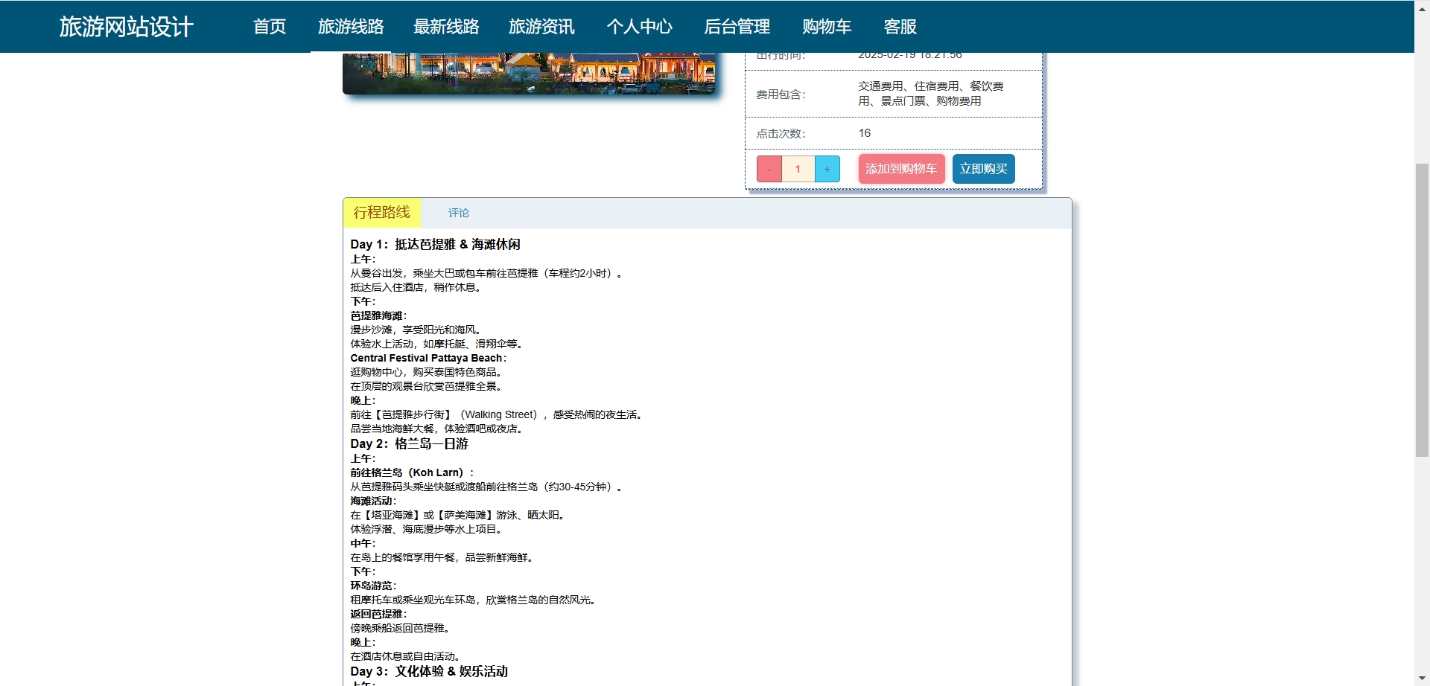Screen dimensions: 1430x686
Task: Open the 个人中心 navigation menu item
Action: pos(639,27)
